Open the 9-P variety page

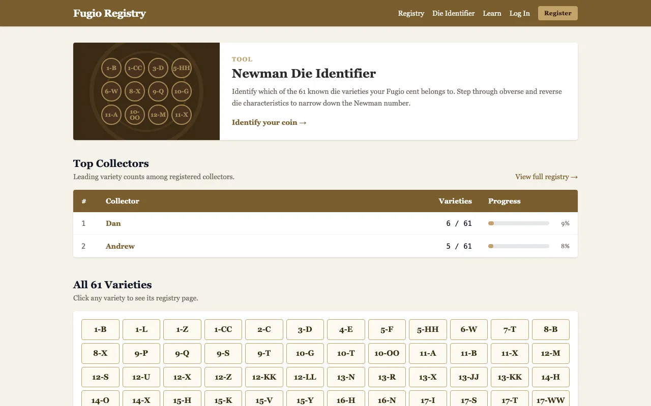(141, 353)
